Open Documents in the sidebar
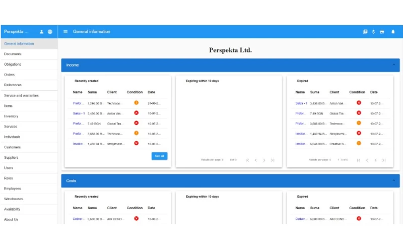The width and height of the screenshot is (403, 242). point(13,54)
